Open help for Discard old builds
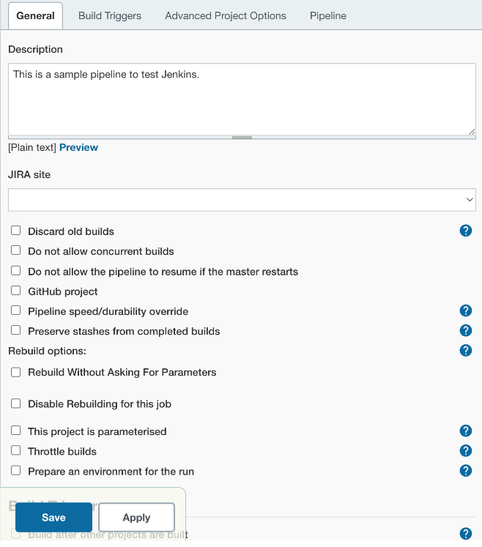The height and width of the screenshot is (547, 482). [x=465, y=231]
